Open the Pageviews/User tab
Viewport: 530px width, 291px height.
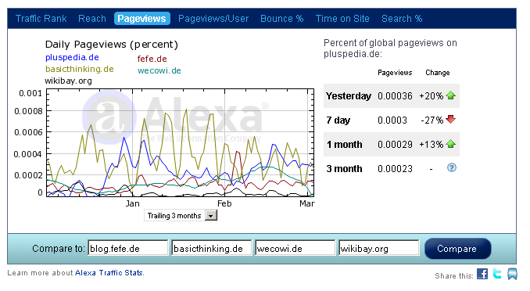213,19
